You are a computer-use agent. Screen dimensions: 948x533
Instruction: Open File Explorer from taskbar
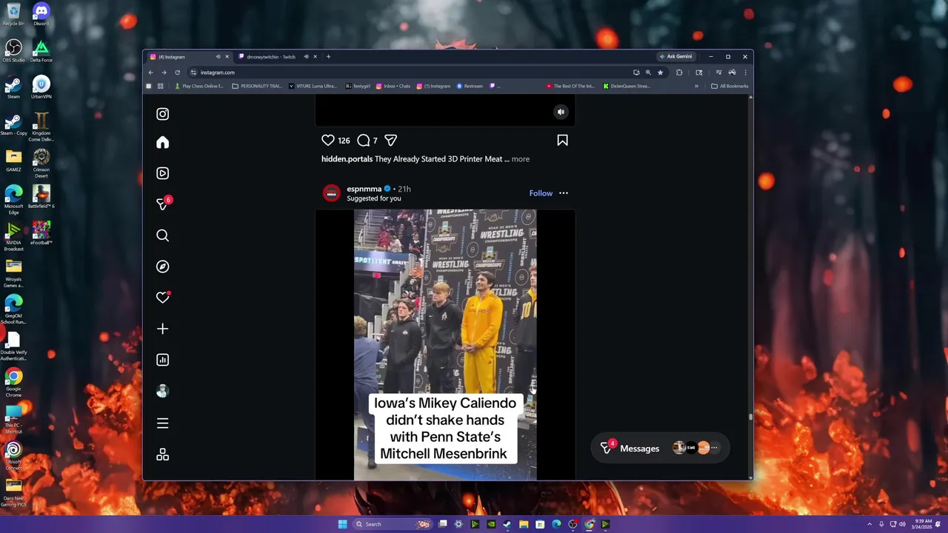[x=524, y=524]
